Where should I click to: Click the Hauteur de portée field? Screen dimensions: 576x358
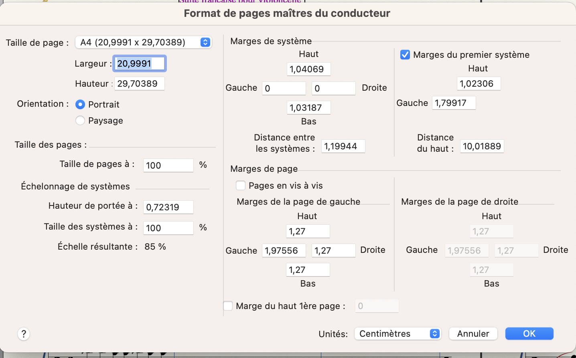(168, 207)
